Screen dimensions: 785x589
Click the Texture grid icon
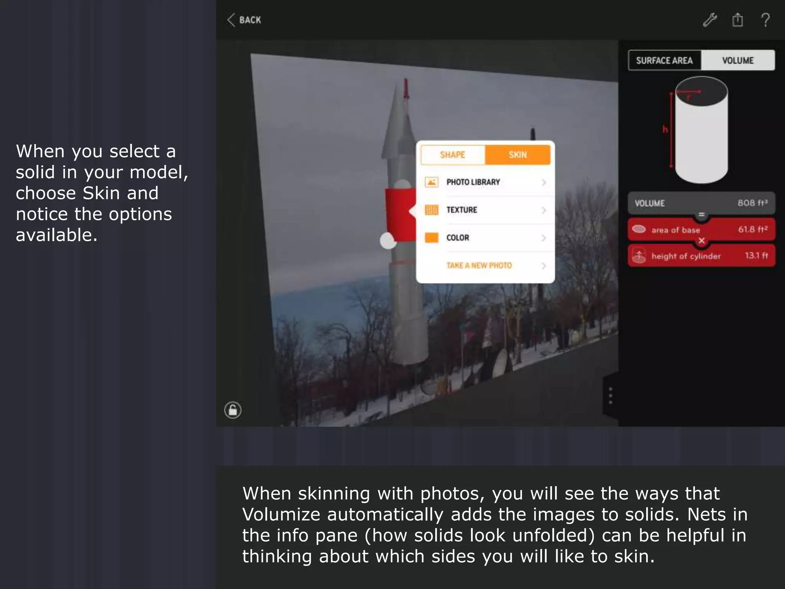coord(432,210)
